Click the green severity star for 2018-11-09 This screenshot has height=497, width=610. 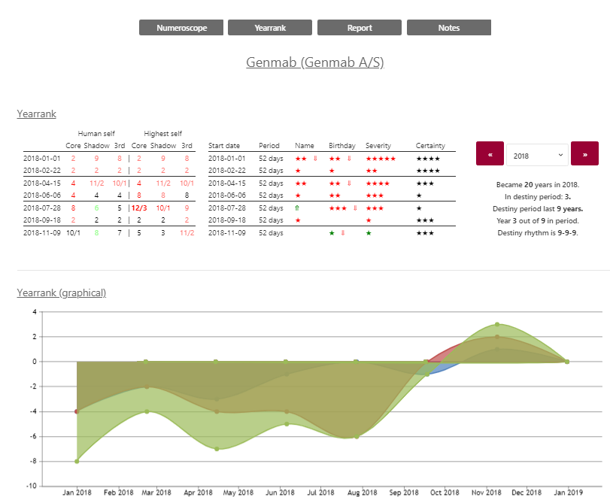(369, 233)
